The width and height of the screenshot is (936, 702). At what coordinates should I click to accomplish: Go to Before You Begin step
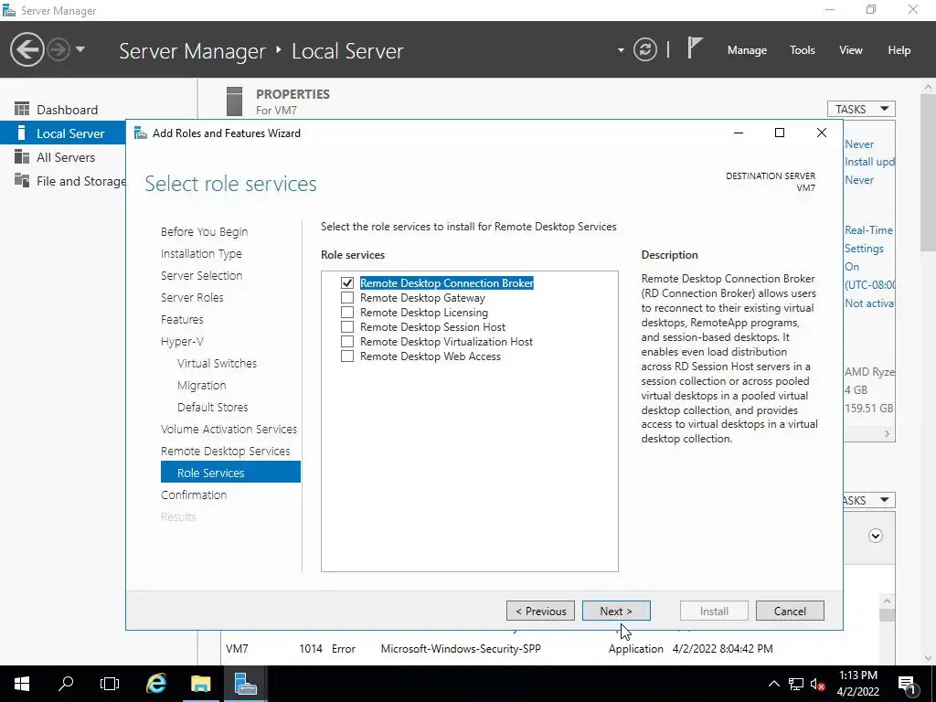(204, 231)
